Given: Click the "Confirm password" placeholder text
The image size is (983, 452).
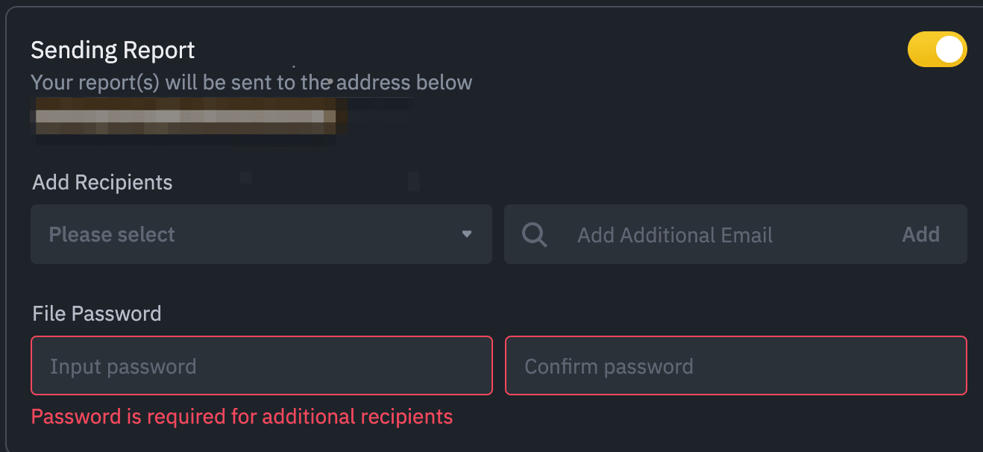Looking at the screenshot, I should pyautogui.click(x=609, y=367).
